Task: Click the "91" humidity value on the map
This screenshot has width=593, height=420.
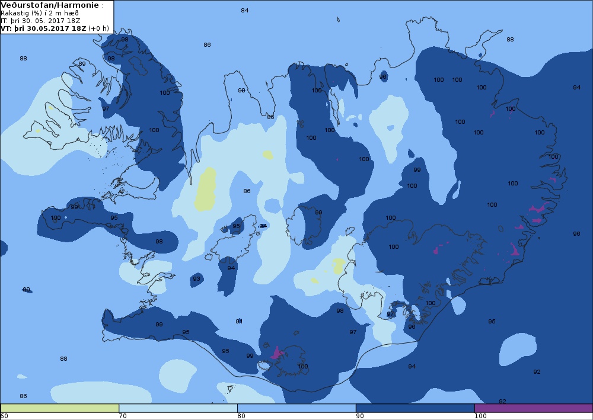Action: tap(239, 322)
